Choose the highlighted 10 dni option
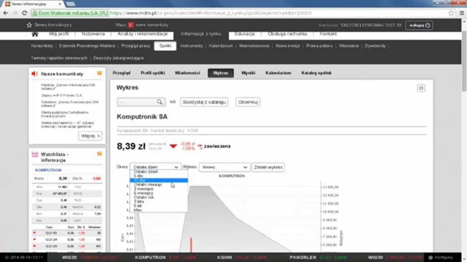Viewport: 467px width, 262px height. coord(159,180)
